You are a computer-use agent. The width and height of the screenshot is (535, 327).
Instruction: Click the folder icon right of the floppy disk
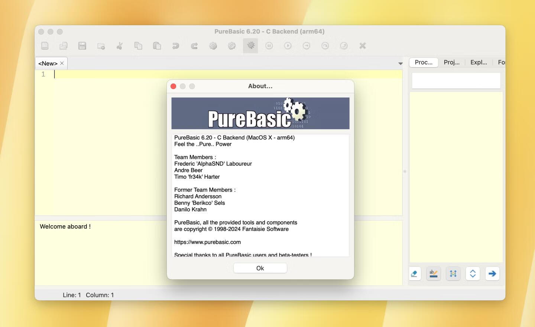click(101, 46)
